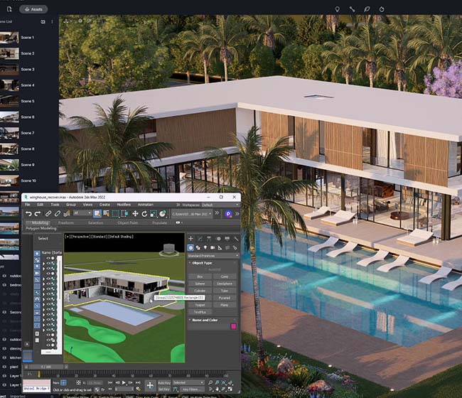Click the Zoom magnifier viewport control
462x398 pixels.
(x=210, y=382)
